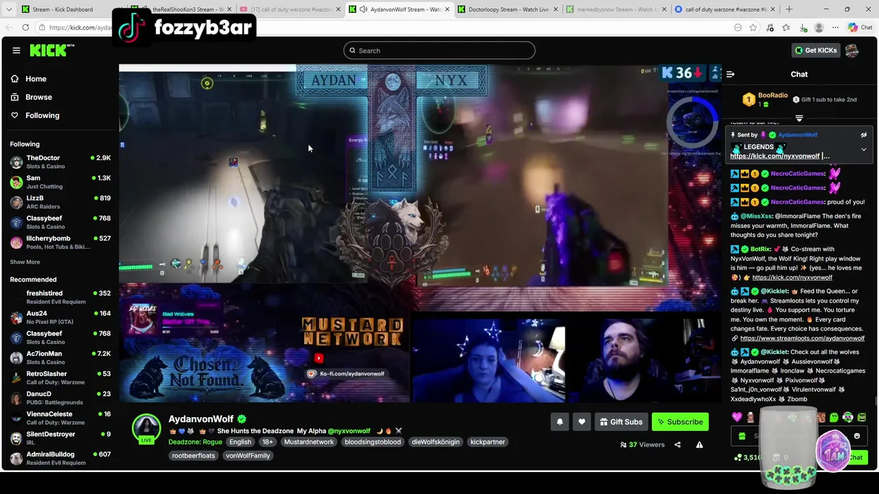This screenshot has height=494, width=879.
Task: Open Ac7ionMan recommended channel
Action: click(x=60, y=357)
